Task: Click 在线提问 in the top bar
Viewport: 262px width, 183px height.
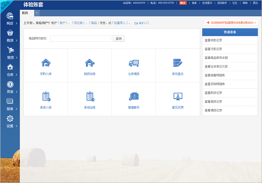Action: click(x=207, y=3)
